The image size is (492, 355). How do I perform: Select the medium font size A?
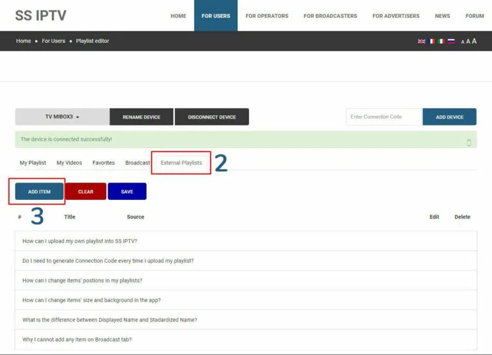(468, 42)
